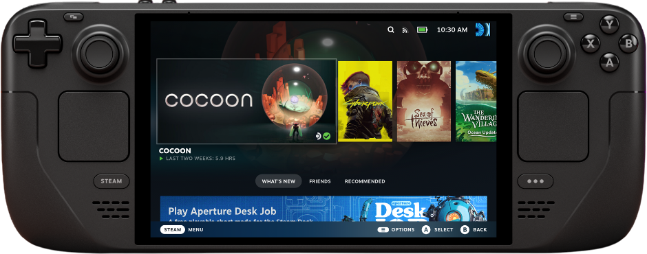
Task: Tap the green battery indicator icon
Action: 422,30
